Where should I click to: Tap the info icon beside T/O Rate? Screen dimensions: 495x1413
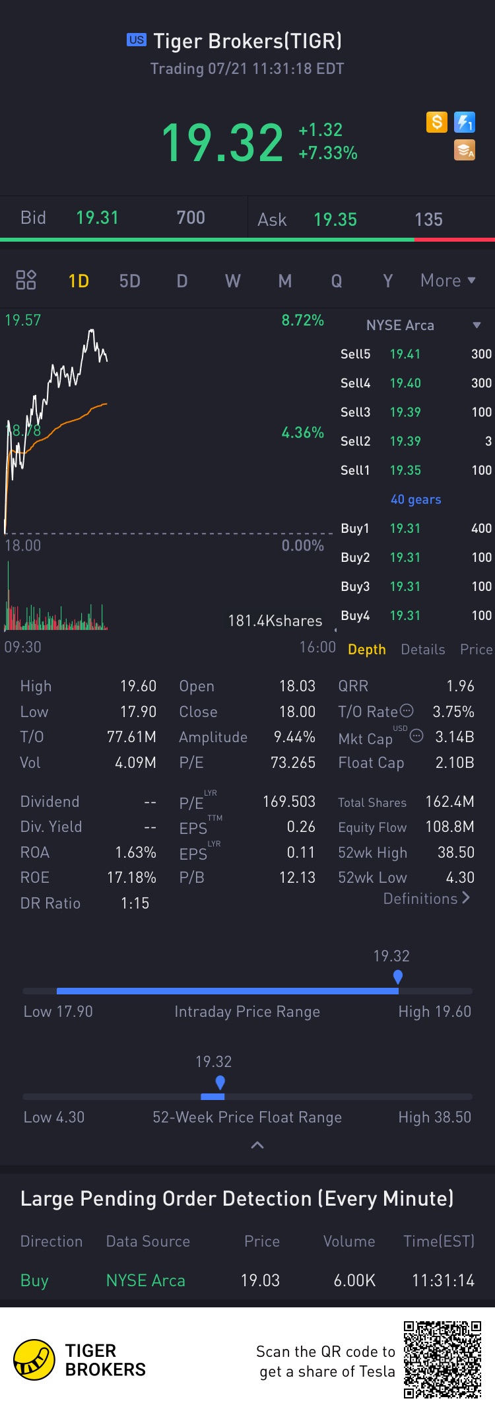point(407,711)
